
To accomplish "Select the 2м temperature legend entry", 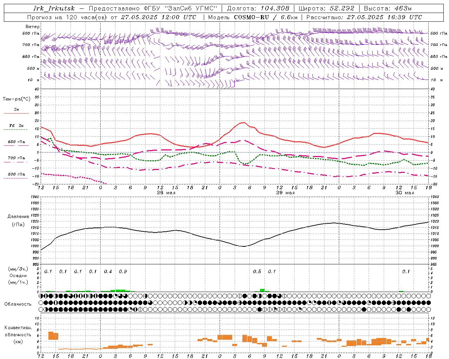I will click(16, 110).
